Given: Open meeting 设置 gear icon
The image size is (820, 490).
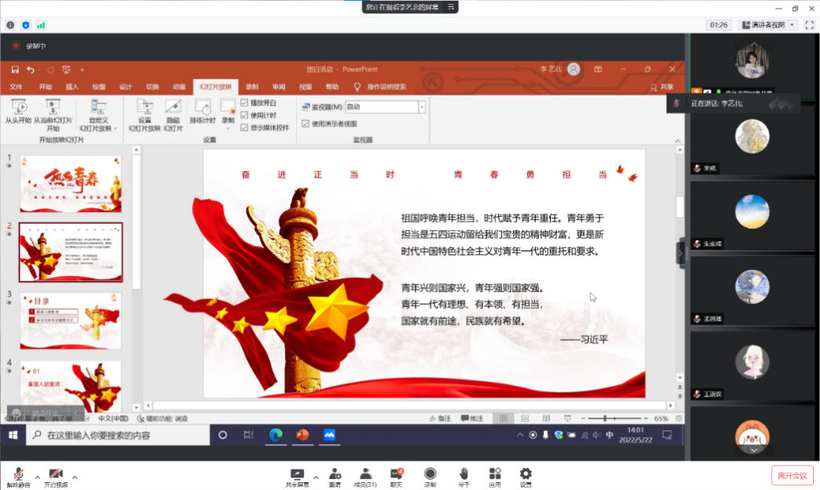Looking at the screenshot, I should (x=525, y=474).
